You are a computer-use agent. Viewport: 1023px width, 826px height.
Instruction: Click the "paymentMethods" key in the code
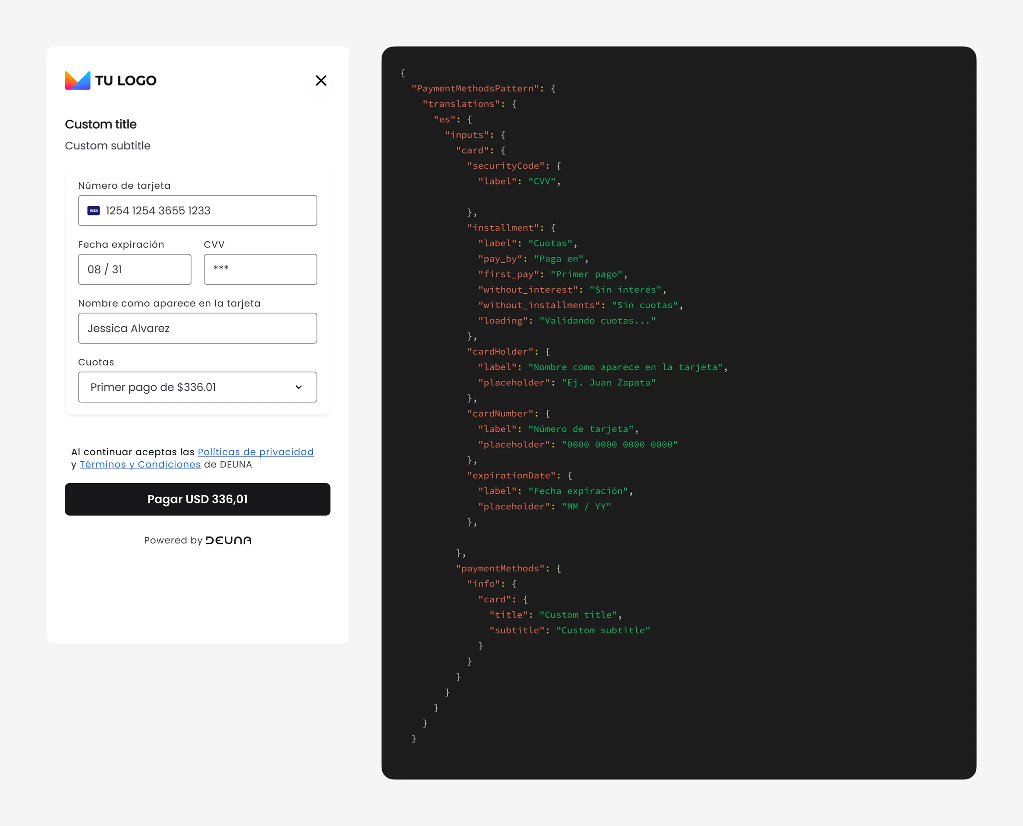[500, 569]
